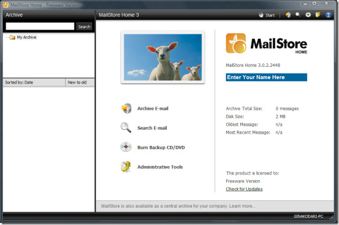Screen dimensions: 339x225
Task: Click the CD backup icon in toolbar
Action: point(308,15)
